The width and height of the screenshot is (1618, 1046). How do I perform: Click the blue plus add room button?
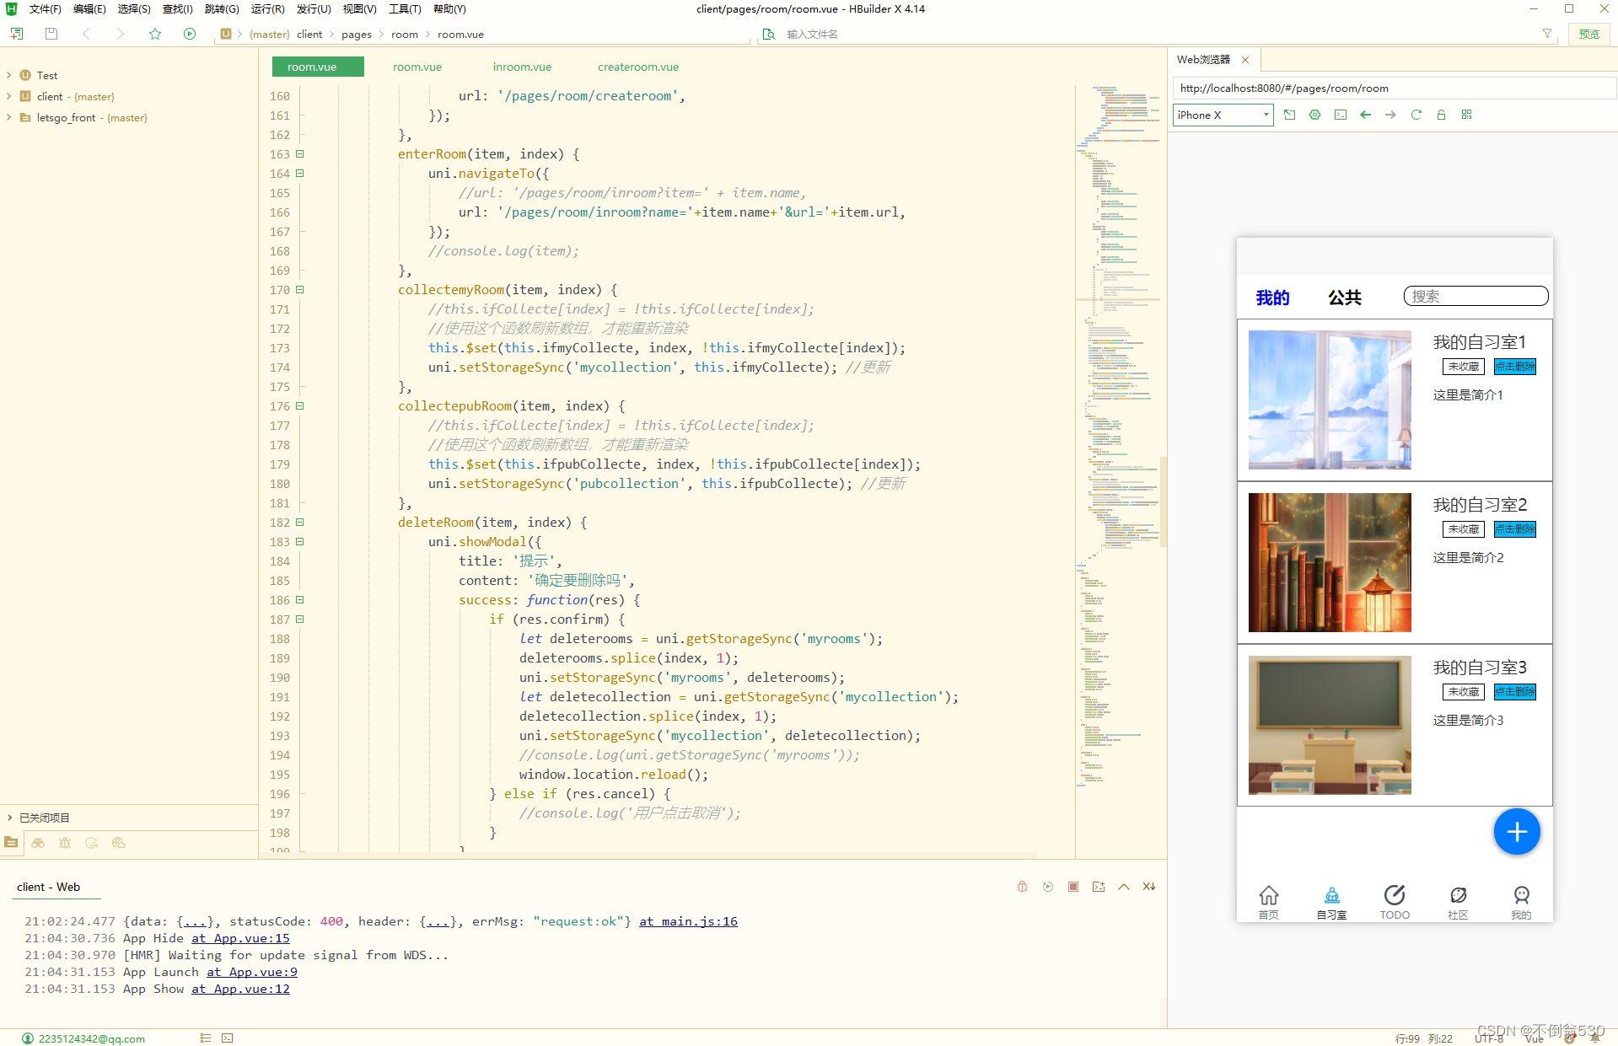point(1517,832)
